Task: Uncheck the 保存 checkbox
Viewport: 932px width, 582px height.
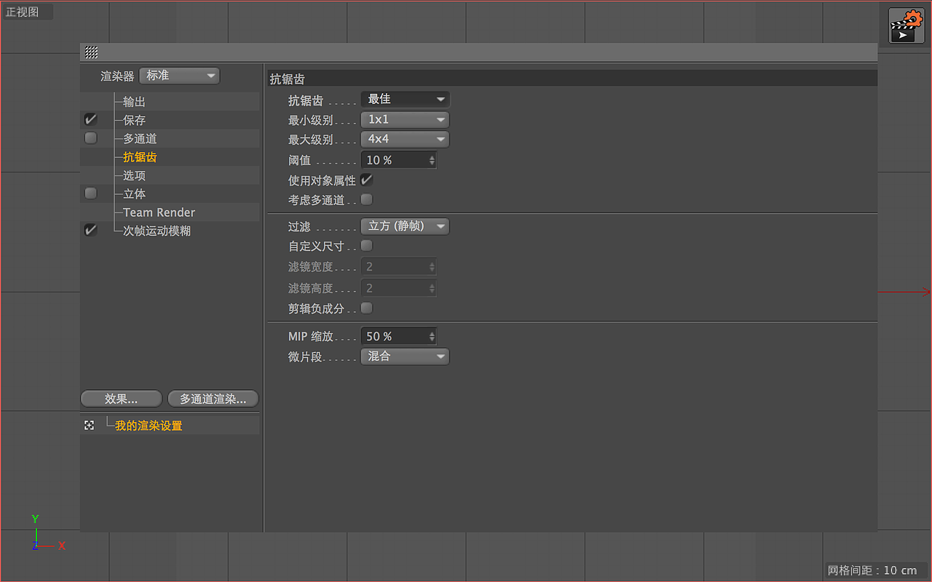Action: pyautogui.click(x=90, y=119)
